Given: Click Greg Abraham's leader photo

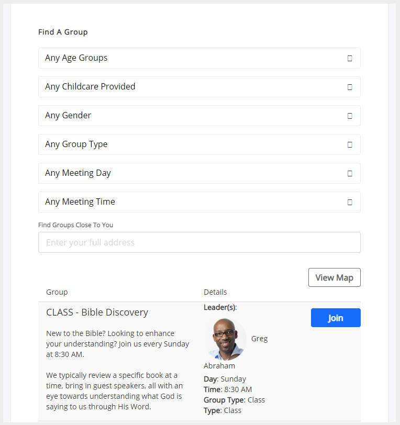Looking at the screenshot, I should tap(226, 339).
